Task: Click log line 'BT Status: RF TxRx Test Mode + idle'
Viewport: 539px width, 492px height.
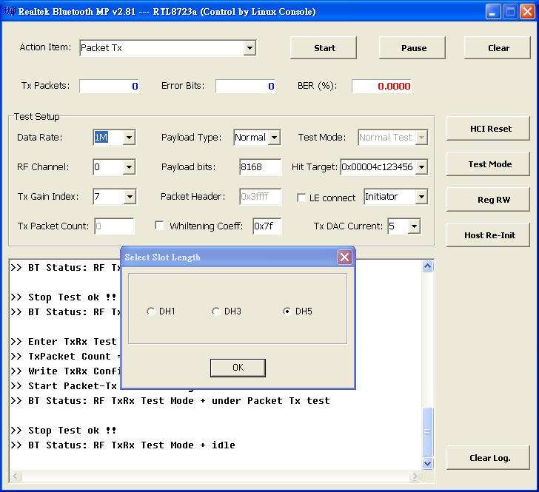Action: point(123,445)
